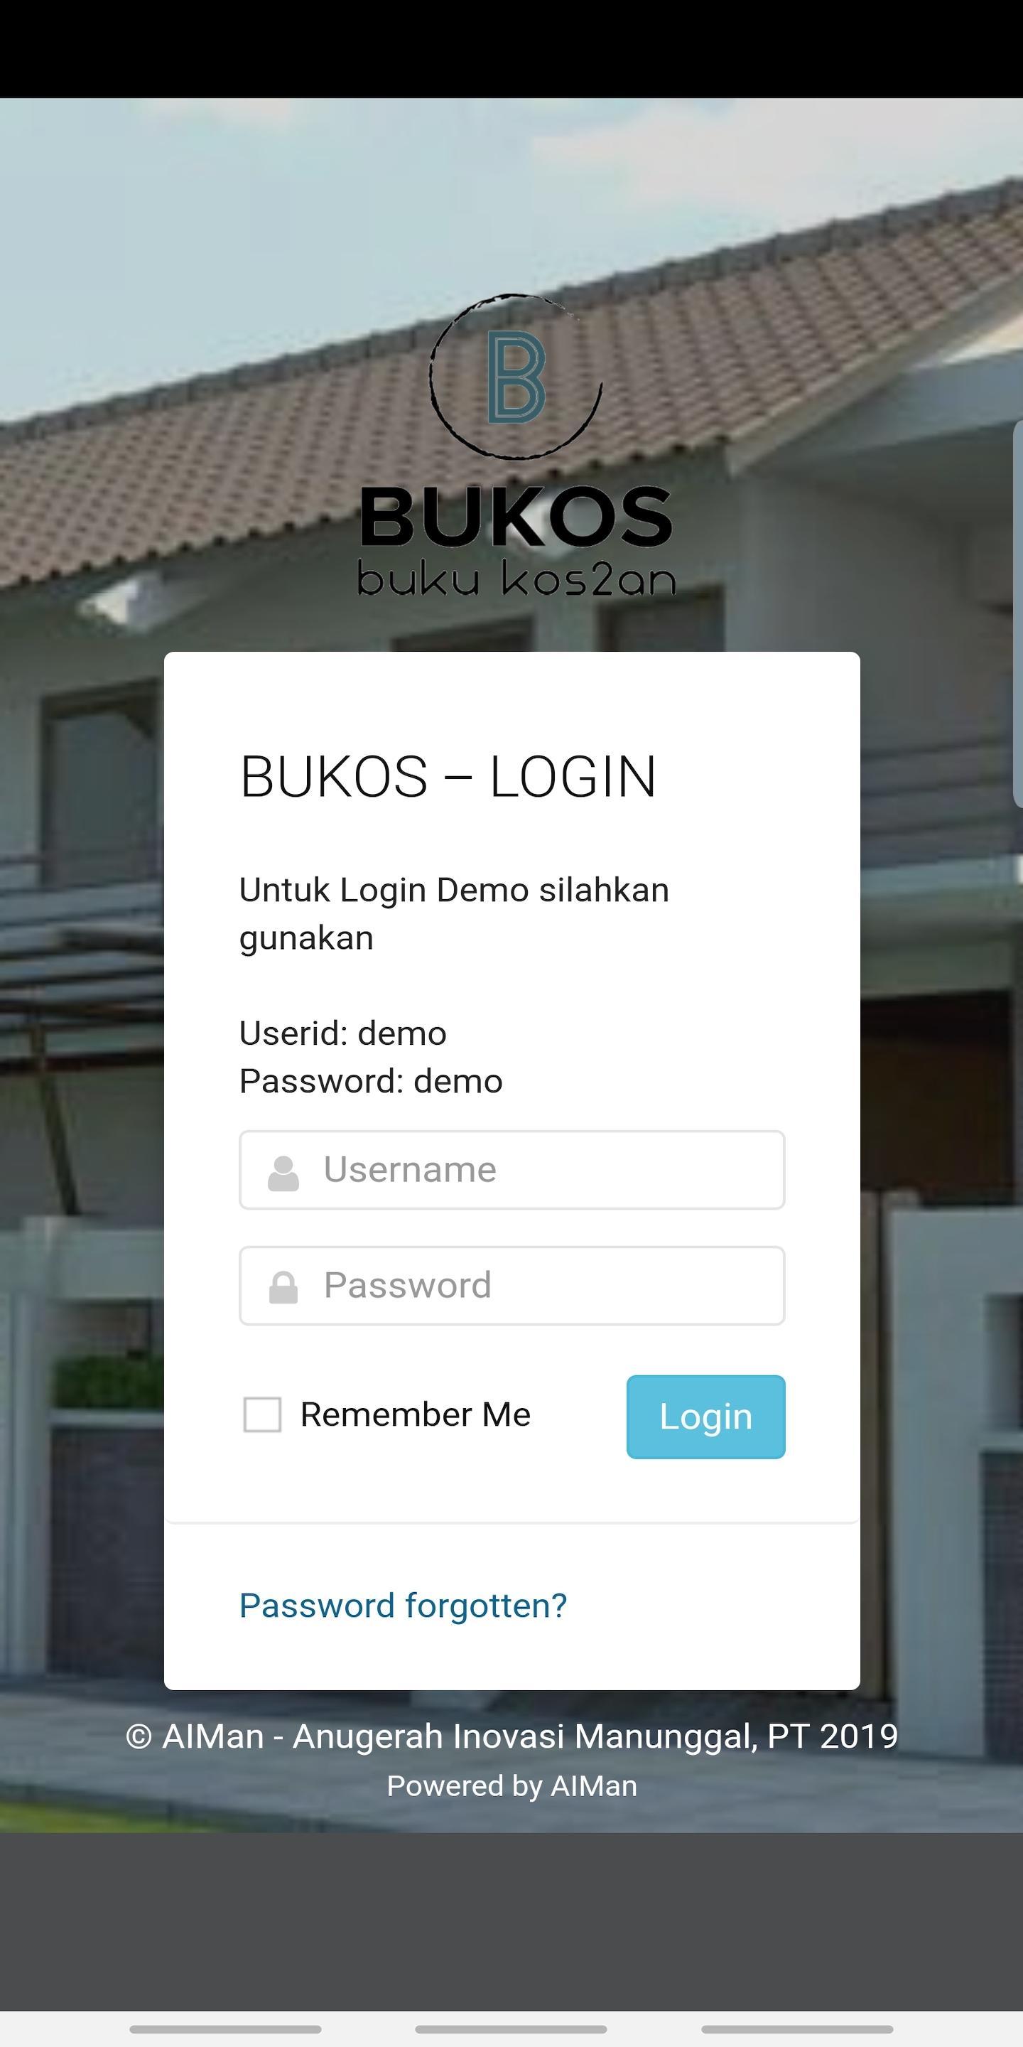
Task: Open the 'Password forgotten?' link
Action: [404, 1605]
